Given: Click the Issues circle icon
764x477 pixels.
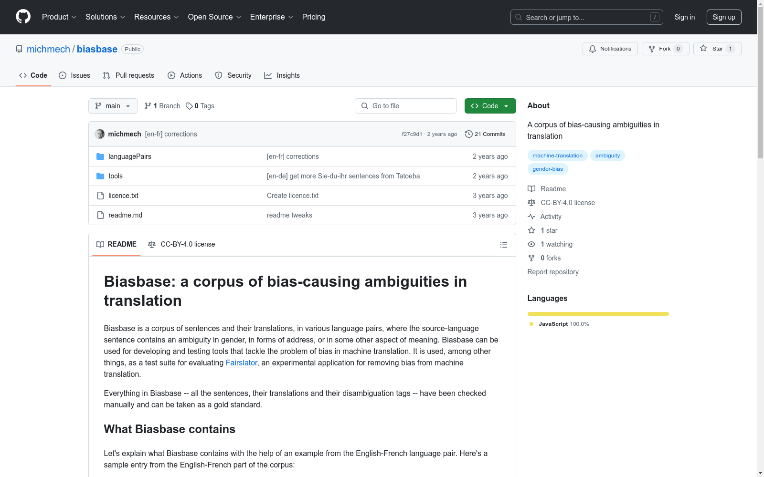Looking at the screenshot, I should 63,75.
